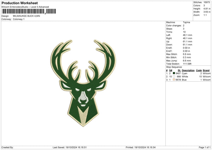212x150 pixels.
Task: Click the Min Stitch value 0.3 mm
Action: [x=187, y=57]
